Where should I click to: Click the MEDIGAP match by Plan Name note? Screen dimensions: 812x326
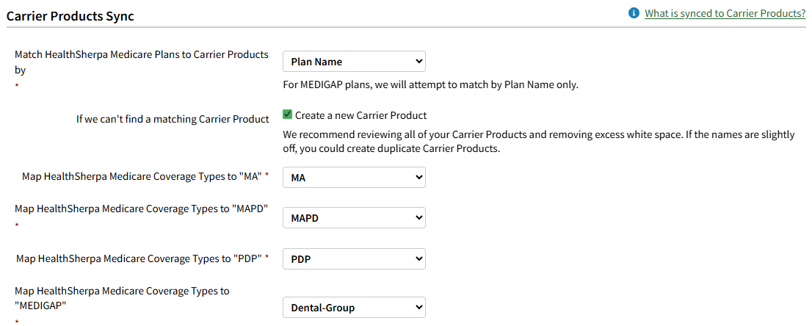click(x=430, y=85)
